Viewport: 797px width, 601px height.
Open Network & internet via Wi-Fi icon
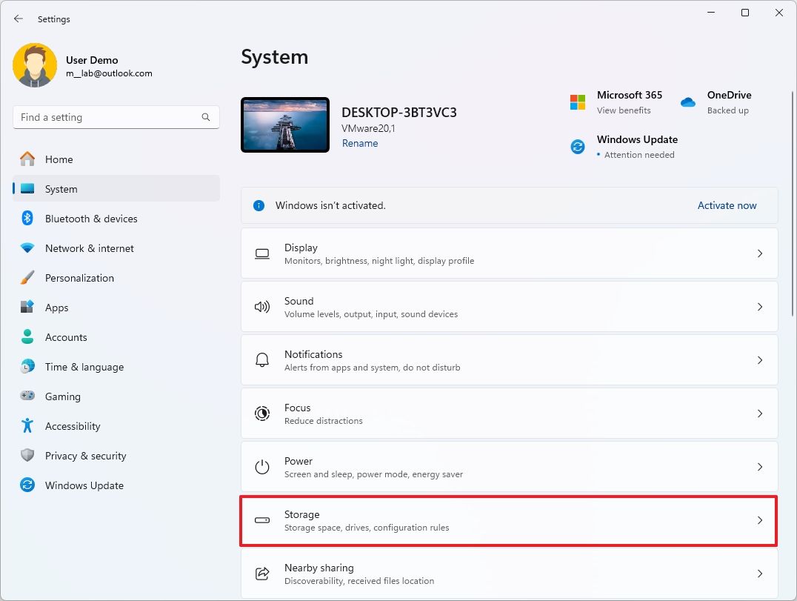pos(27,248)
